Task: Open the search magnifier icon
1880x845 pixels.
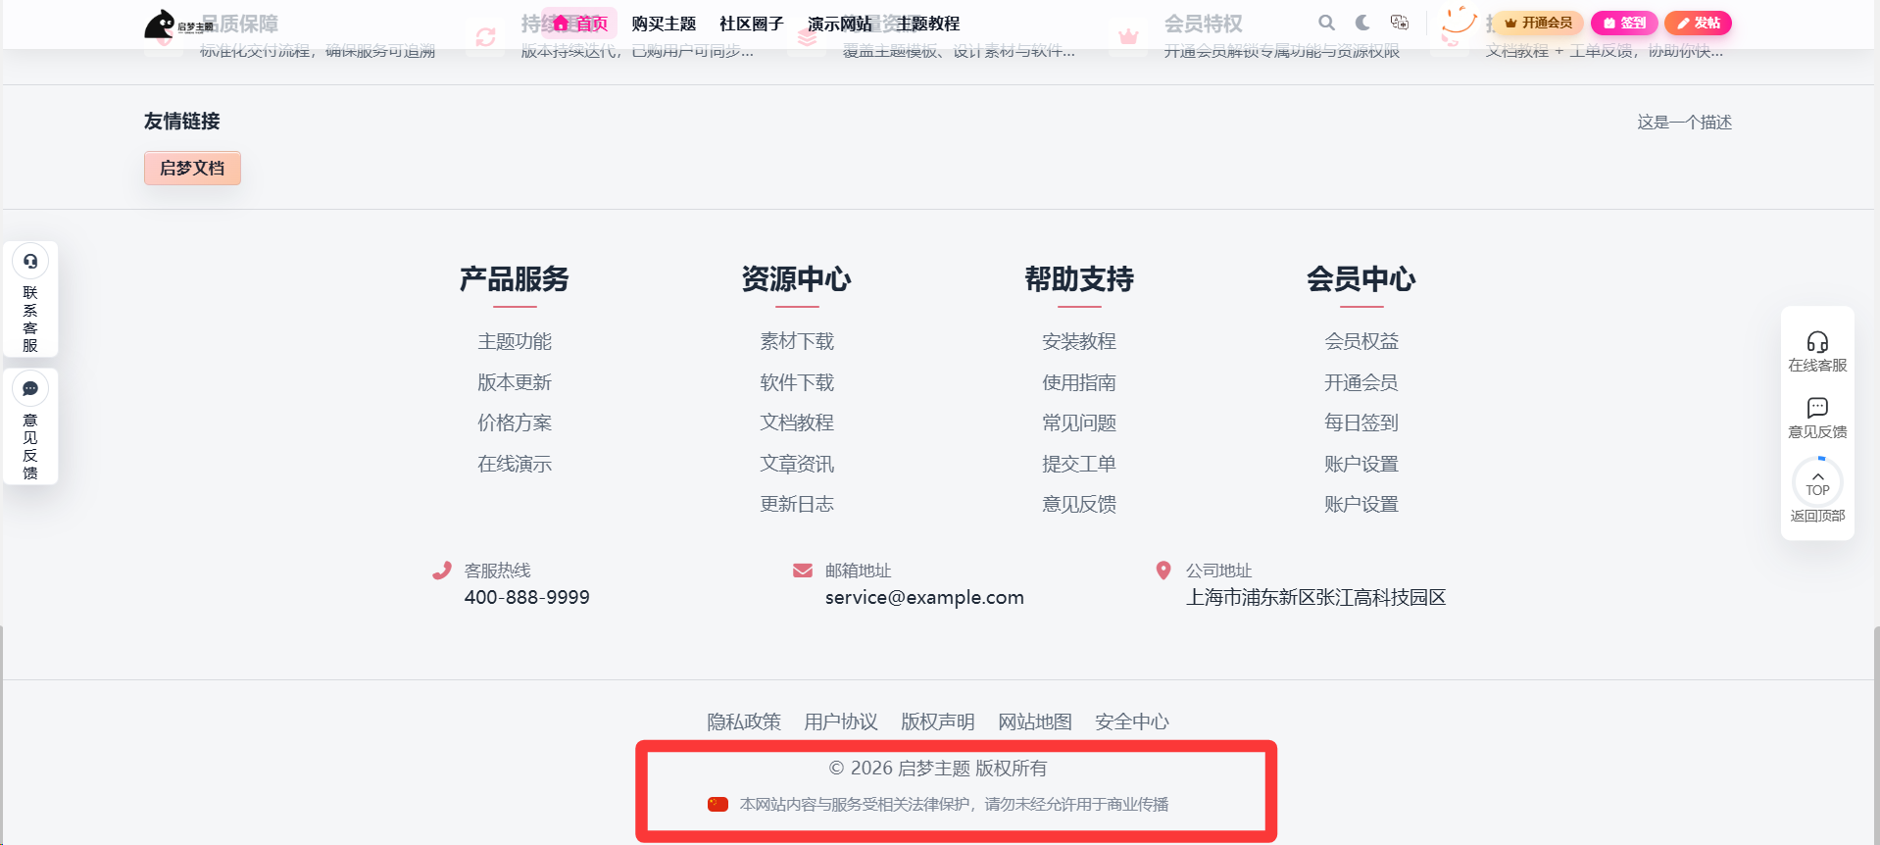Action: click(x=1326, y=23)
